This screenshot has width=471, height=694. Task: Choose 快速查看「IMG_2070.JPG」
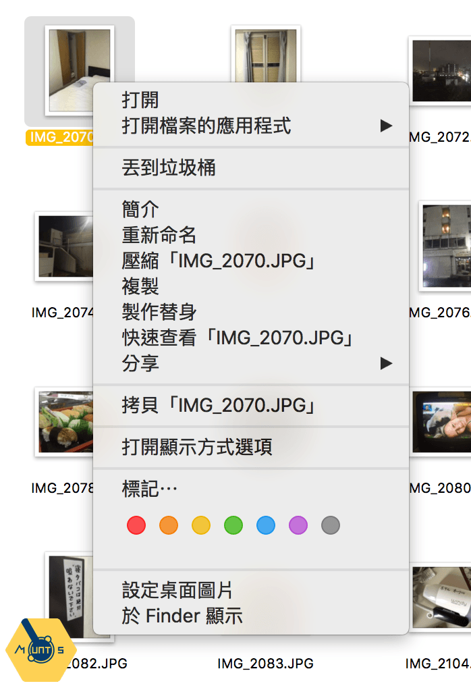tap(251, 338)
